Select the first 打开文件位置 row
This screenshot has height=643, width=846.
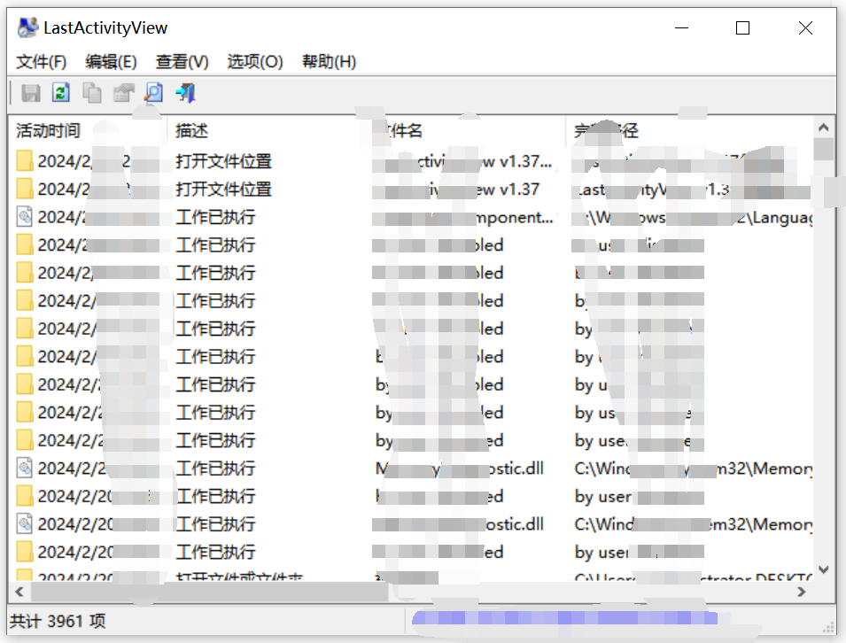coord(223,161)
